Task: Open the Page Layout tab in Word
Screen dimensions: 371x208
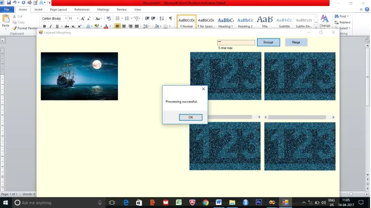Action: click(58, 9)
